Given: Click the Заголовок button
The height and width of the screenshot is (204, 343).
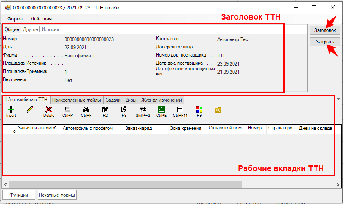Looking at the screenshot, I should pyautogui.click(x=325, y=30).
